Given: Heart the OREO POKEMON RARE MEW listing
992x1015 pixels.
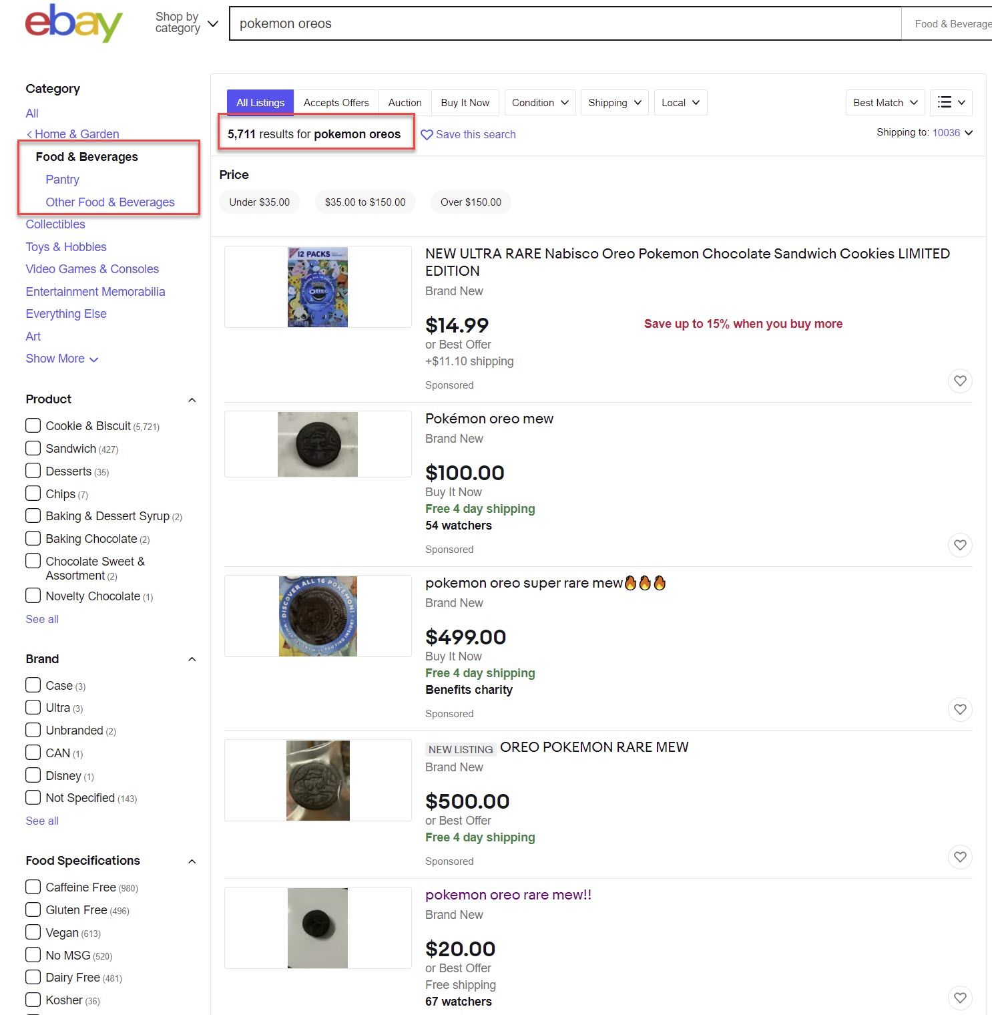Looking at the screenshot, I should click(960, 857).
